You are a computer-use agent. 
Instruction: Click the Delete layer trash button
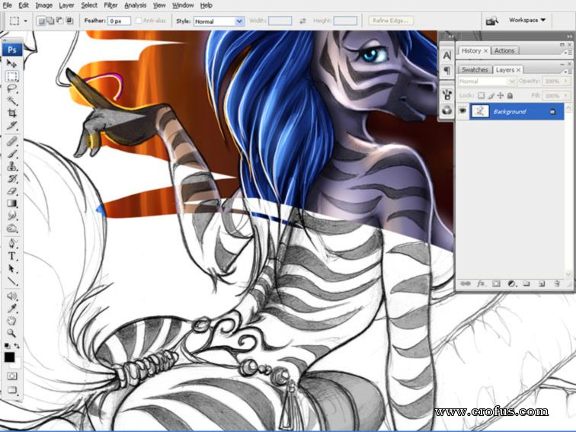click(x=557, y=283)
